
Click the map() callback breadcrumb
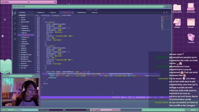pyautogui.click(x=67, y=15)
